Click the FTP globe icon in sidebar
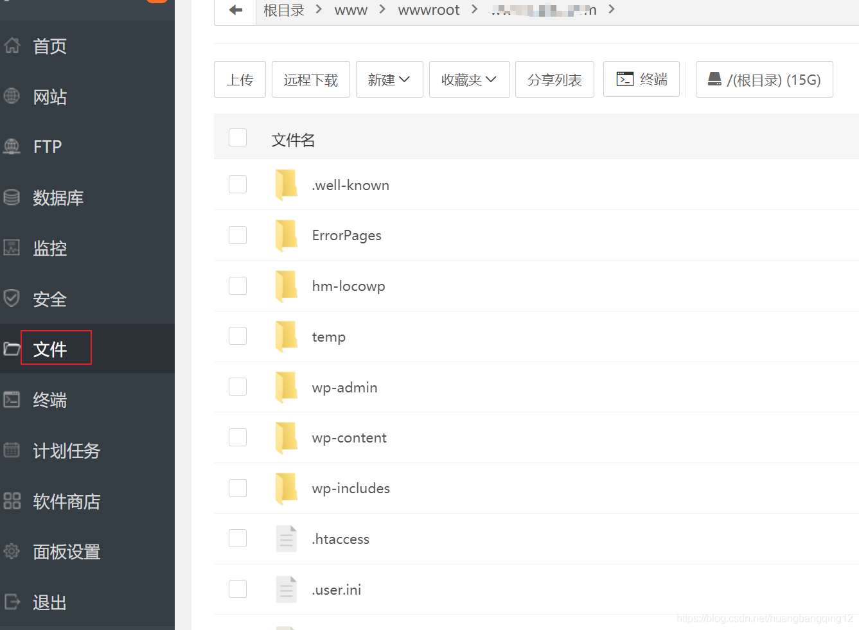This screenshot has width=859, height=630. [x=12, y=146]
